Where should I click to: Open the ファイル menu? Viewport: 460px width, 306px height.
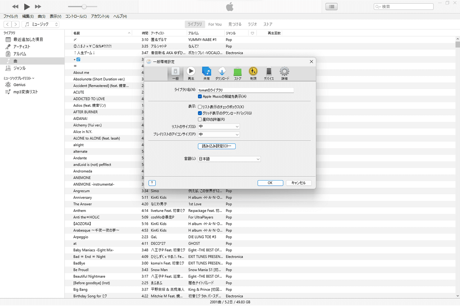point(11,16)
